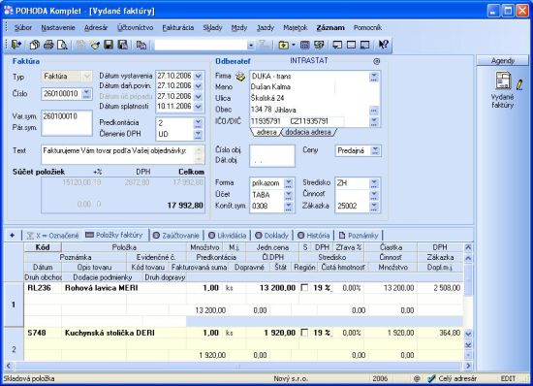The height and width of the screenshot is (386, 533).
Task: Click the third window layout icon
Action: point(364,45)
